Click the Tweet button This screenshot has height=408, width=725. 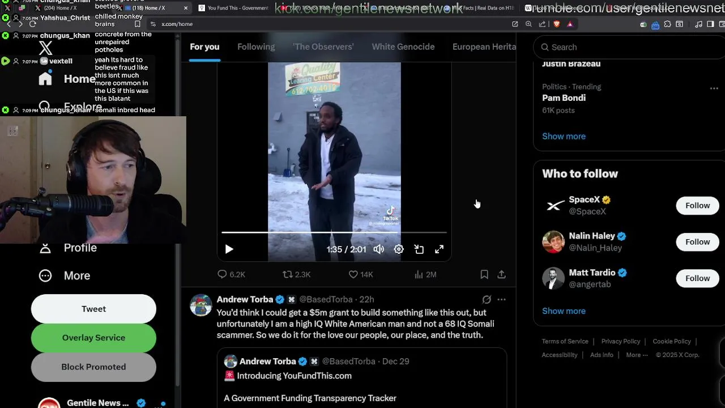pos(93,309)
